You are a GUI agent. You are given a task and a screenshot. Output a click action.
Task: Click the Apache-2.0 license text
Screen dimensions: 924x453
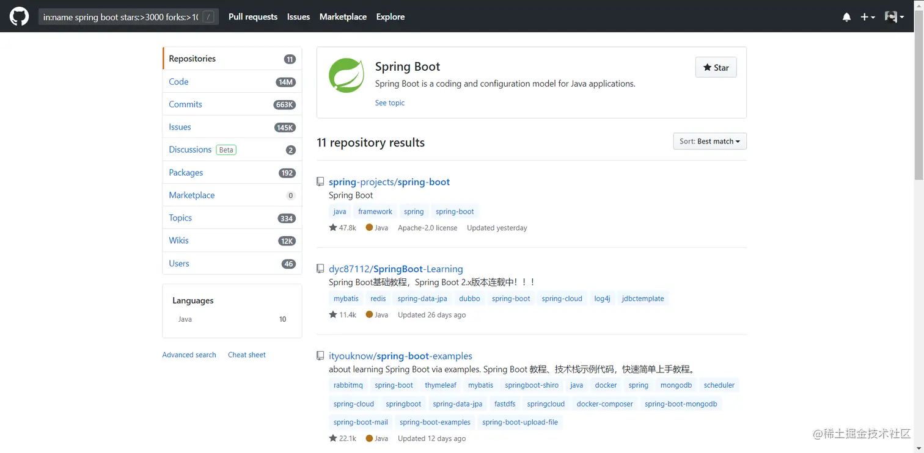pyautogui.click(x=427, y=228)
